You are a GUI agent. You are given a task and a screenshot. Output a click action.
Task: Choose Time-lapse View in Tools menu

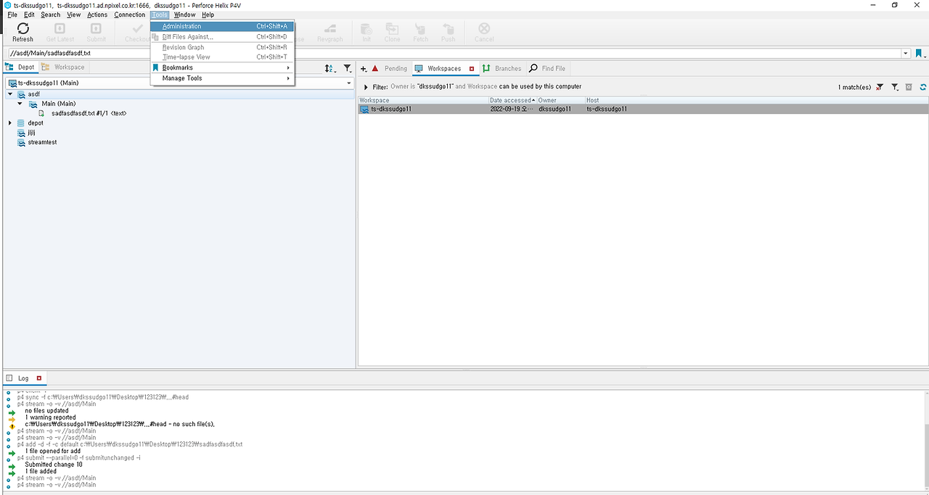tap(221, 57)
